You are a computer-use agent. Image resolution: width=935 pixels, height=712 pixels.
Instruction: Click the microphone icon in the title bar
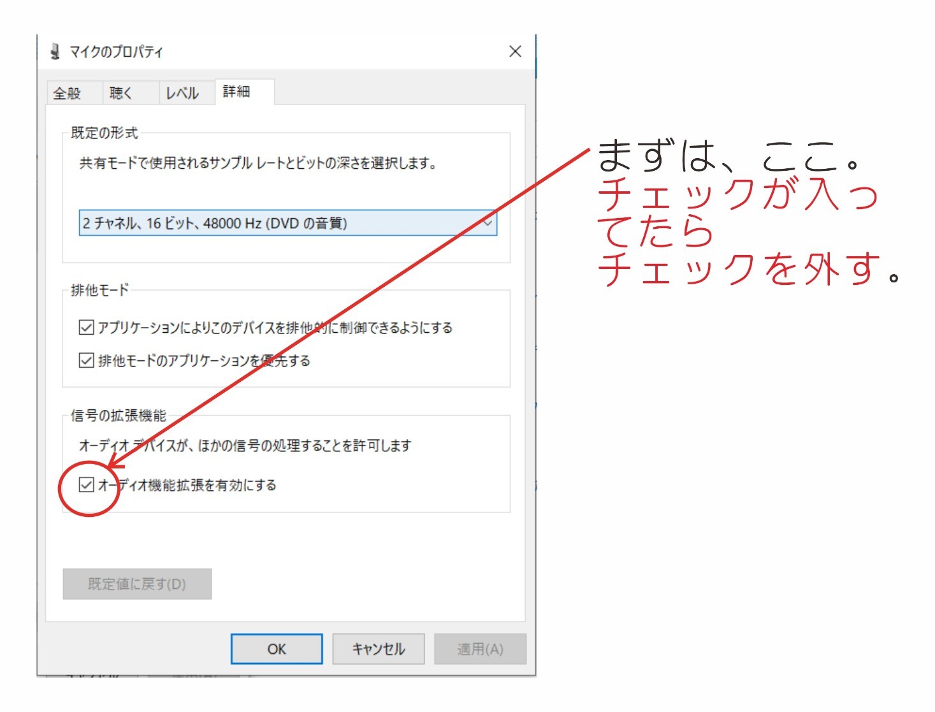(x=55, y=52)
